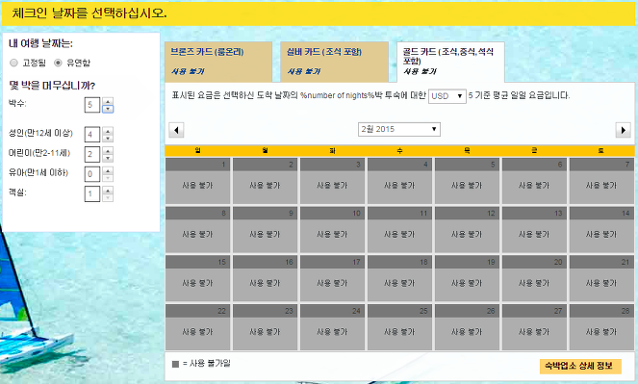Click the 내 여행 날짜는 label
This screenshot has width=638, height=384.
(x=40, y=43)
